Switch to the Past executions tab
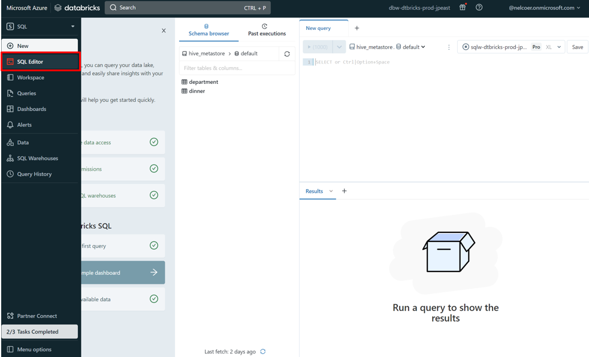This screenshot has height=357, width=589. [x=267, y=30]
